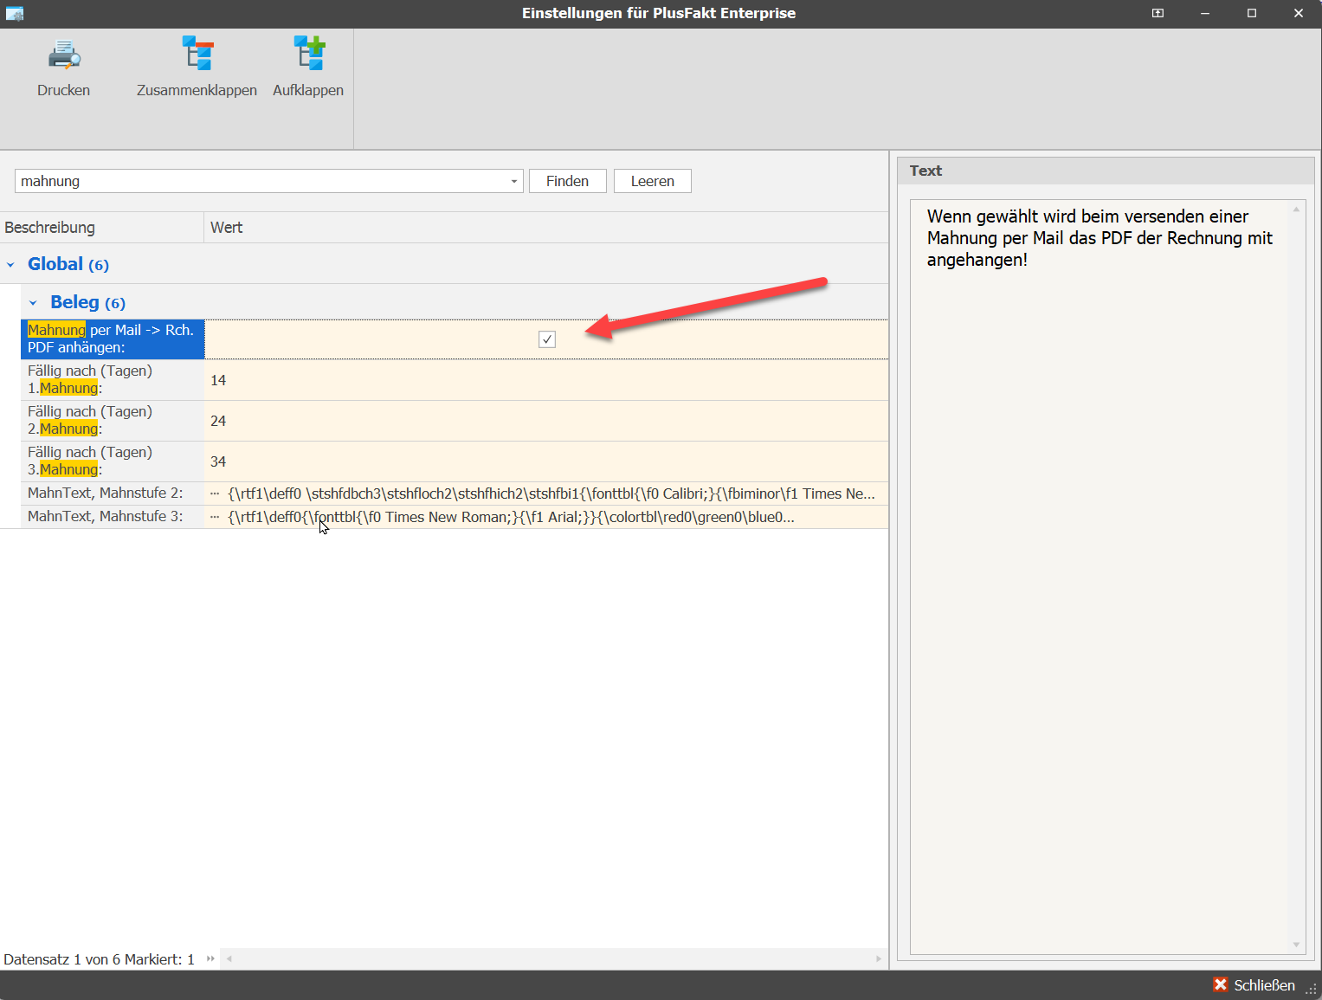Click the Datensatz 1 von 6 status text

tap(99, 959)
